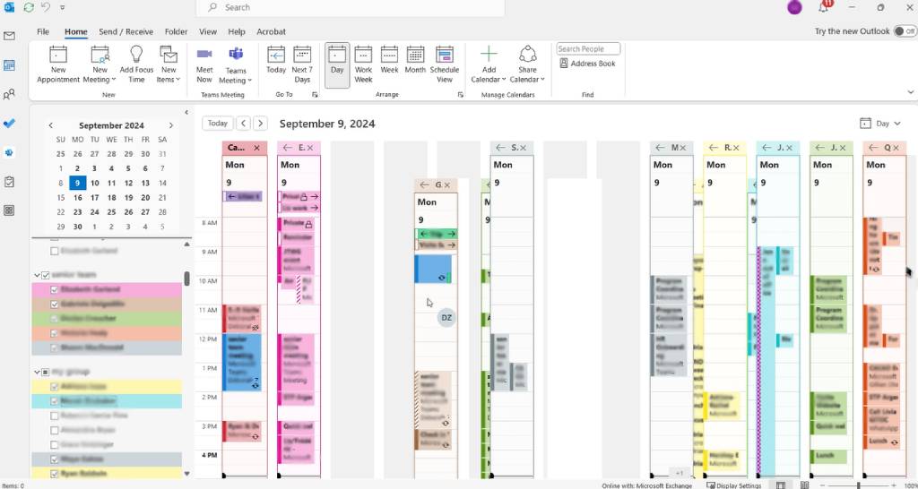The width and height of the screenshot is (918, 489).
Task: Click the DZ attendee avatar in calendar
Action: (446, 318)
